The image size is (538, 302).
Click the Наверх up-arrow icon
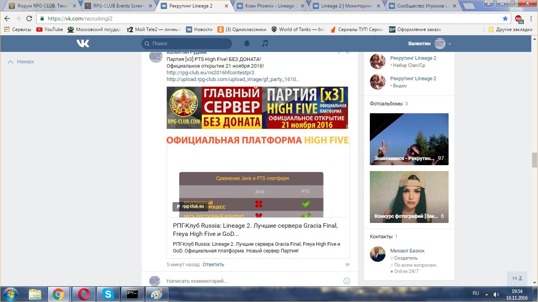(10, 62)
